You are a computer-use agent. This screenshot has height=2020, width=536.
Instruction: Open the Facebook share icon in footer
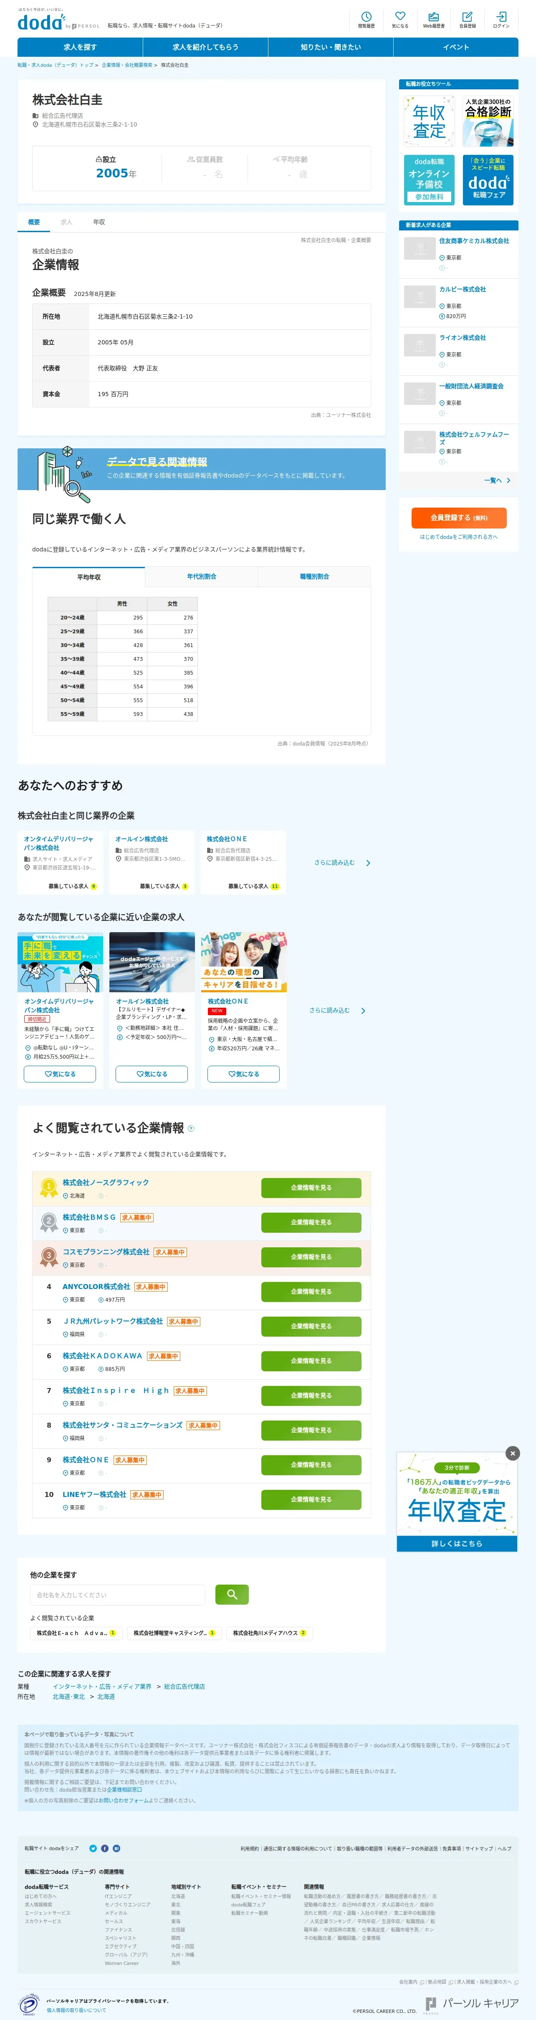coord(105,1848)
